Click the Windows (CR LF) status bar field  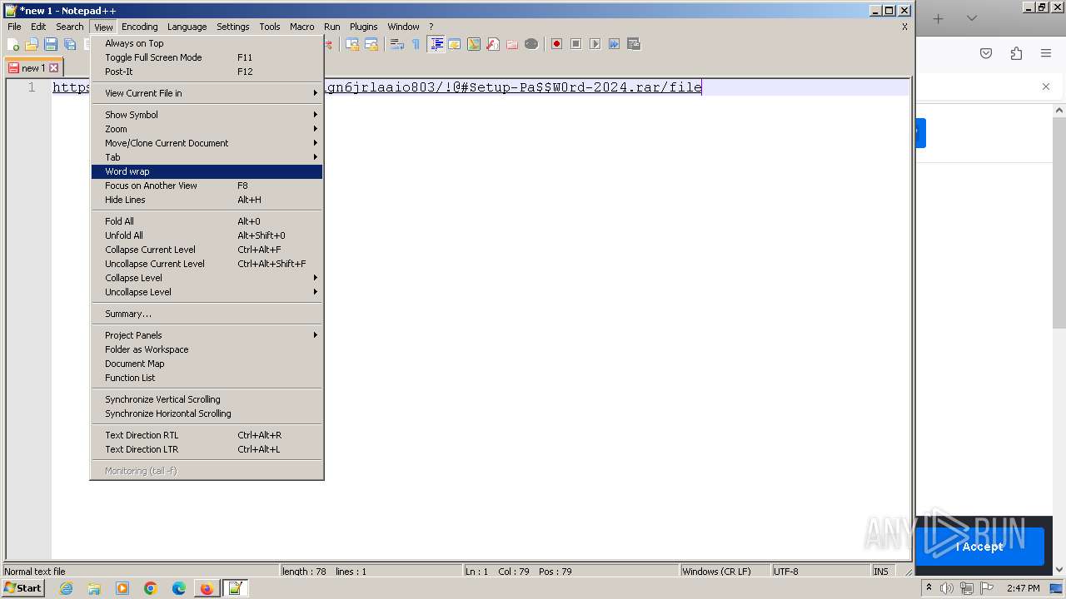tap(725, 572)
